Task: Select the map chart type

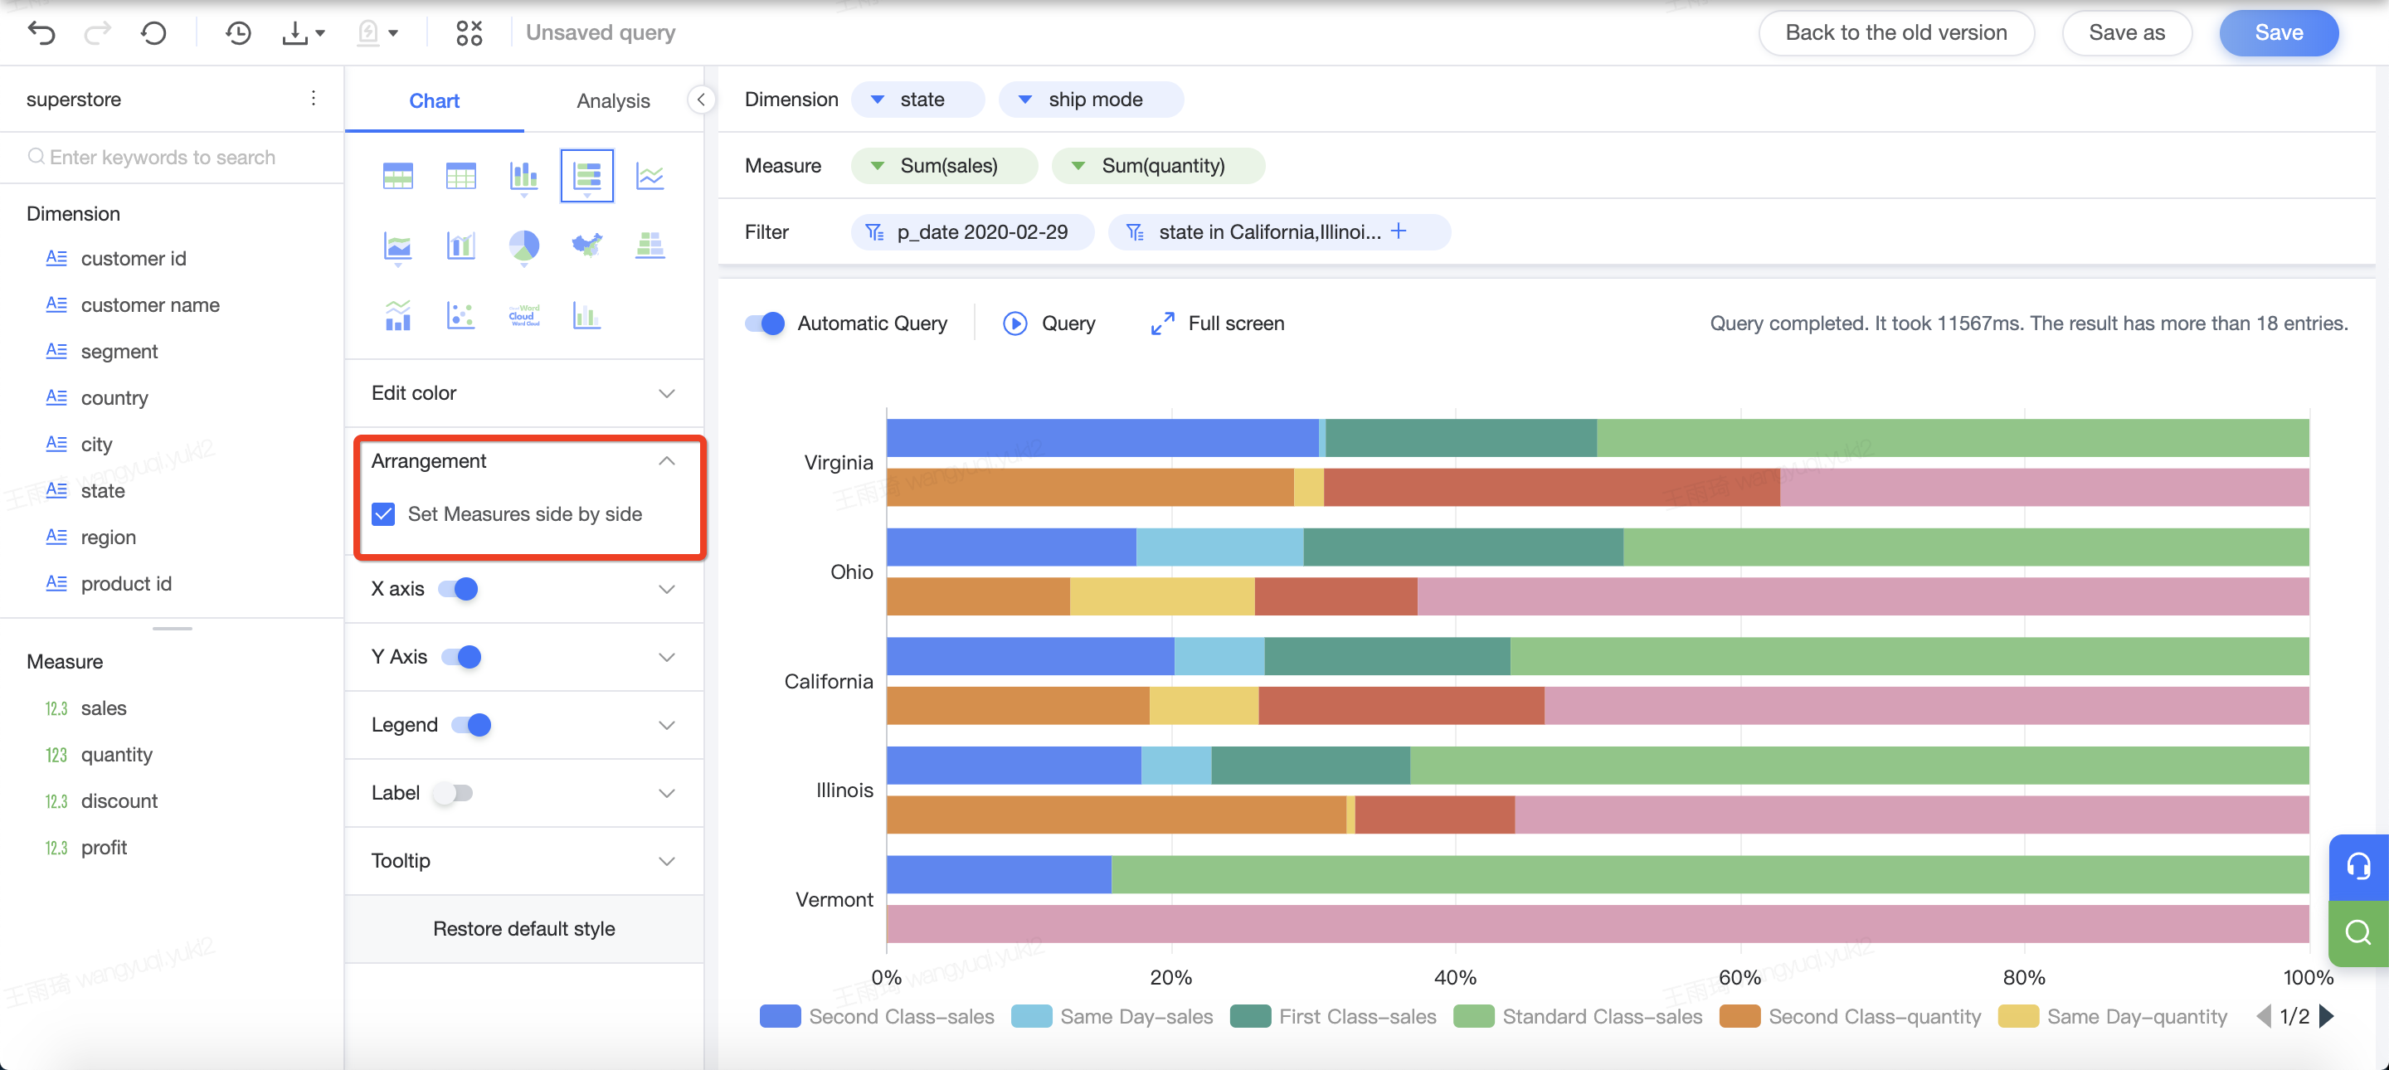Action: coord(587,246)
